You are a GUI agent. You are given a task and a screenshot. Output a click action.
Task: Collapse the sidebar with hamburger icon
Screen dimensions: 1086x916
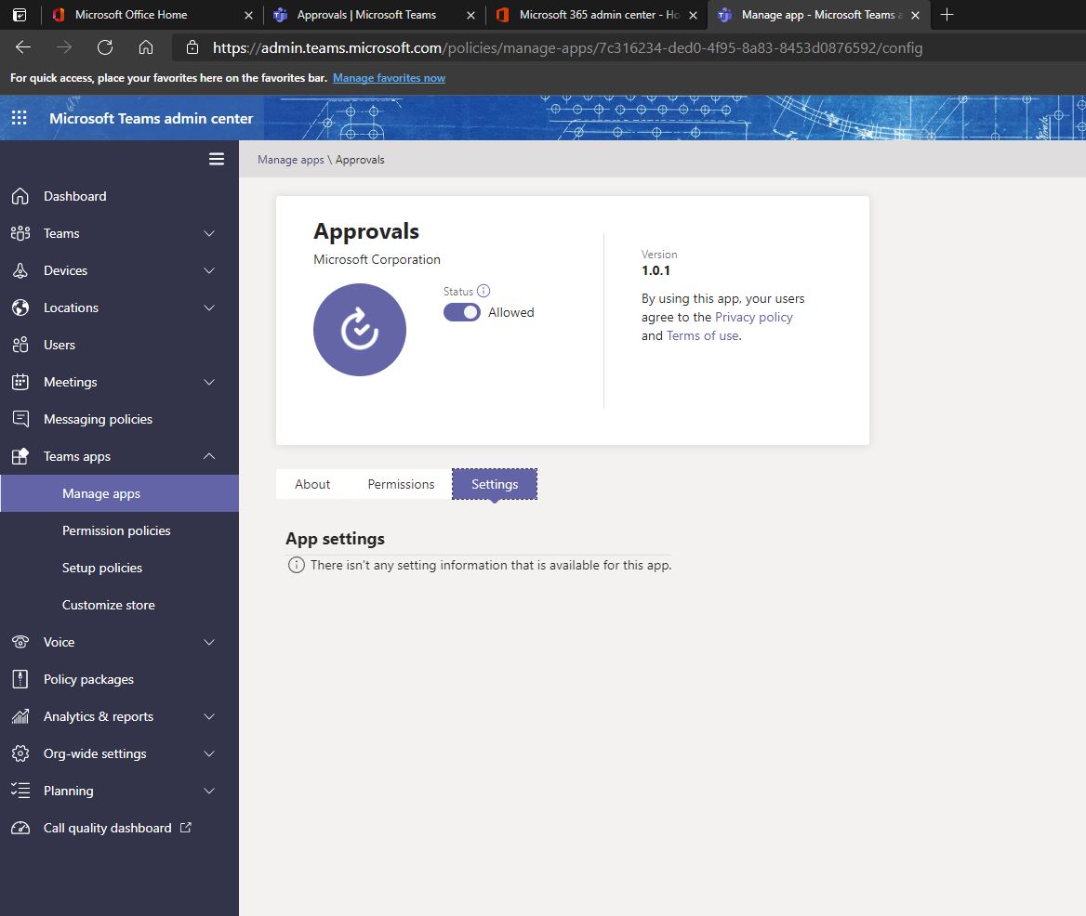tap(216, 159)
